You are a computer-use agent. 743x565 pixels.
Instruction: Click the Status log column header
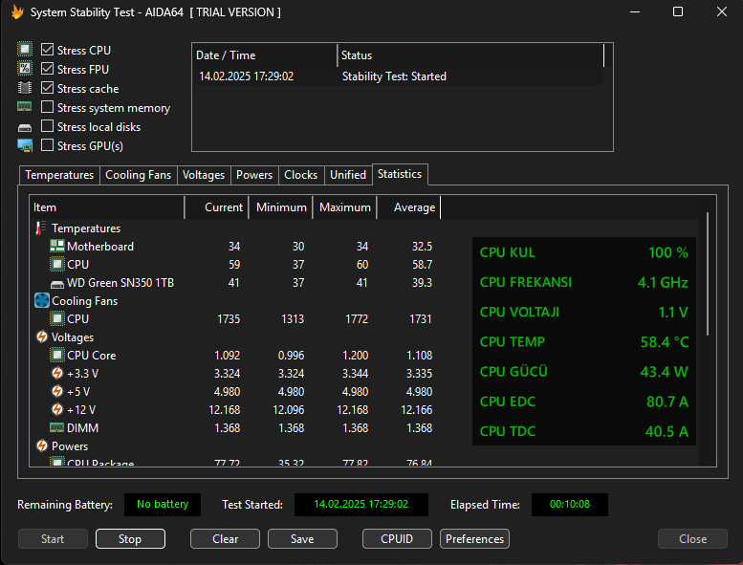471,55
